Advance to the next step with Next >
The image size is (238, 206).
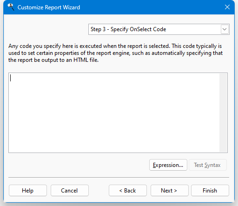170,190
